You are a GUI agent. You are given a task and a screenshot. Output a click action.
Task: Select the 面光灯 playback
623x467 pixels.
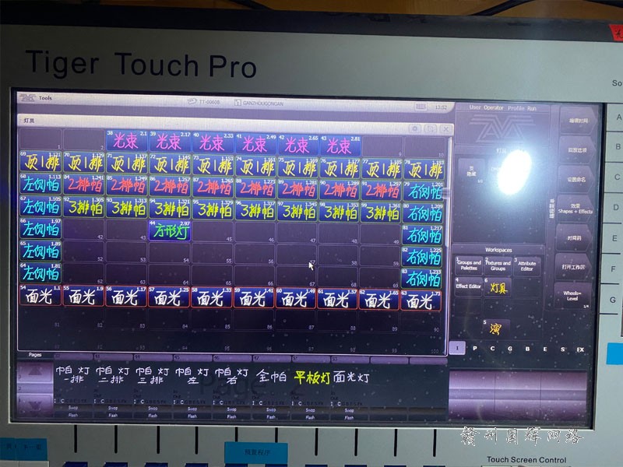tap(352, 377)
